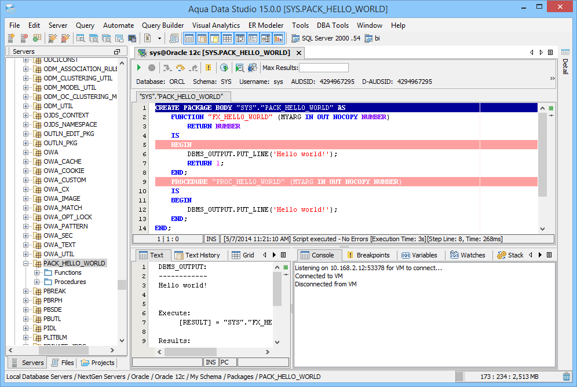Click into the Max Results input field
577x387 pixels.
(324, 68)
